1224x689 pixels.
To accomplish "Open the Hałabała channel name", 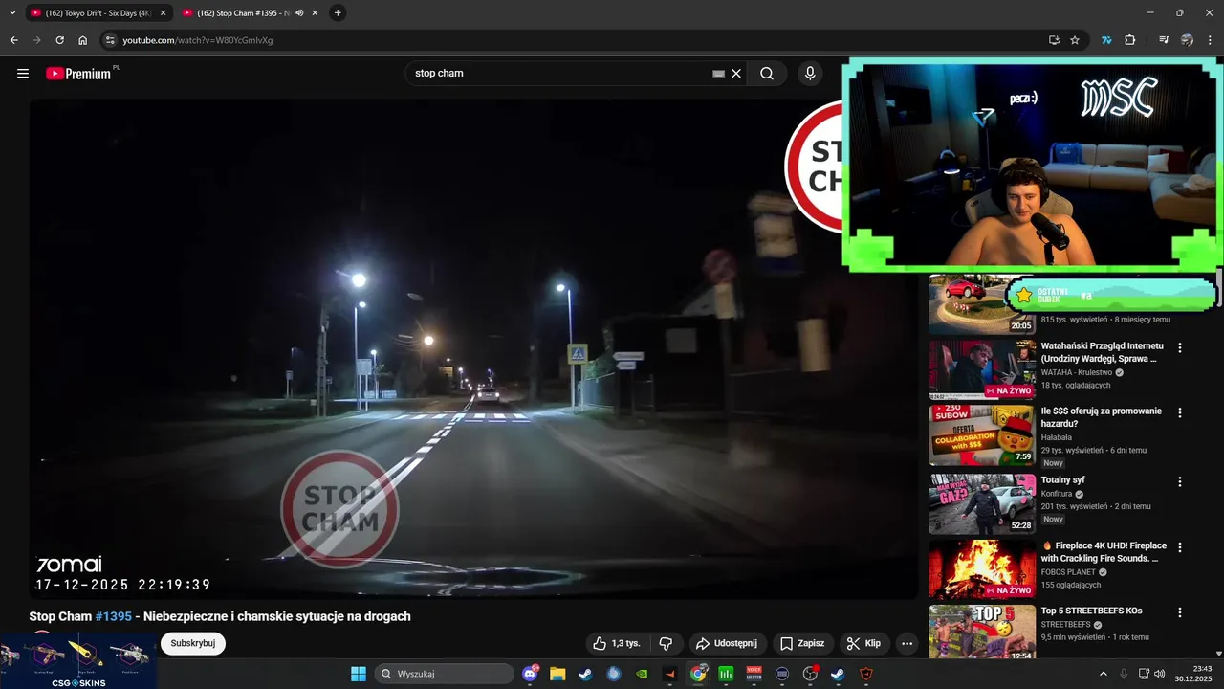I will 1057,437.
